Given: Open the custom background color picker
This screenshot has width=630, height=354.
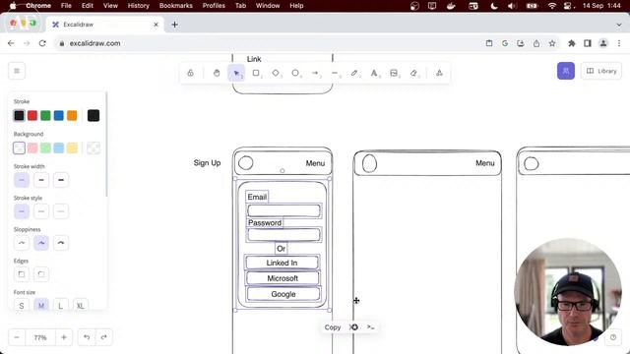Looking at the screenshot, I should pos(94,148).
